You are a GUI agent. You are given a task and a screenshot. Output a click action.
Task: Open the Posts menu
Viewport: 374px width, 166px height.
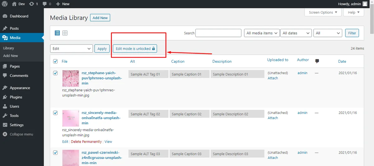(14, 28)
